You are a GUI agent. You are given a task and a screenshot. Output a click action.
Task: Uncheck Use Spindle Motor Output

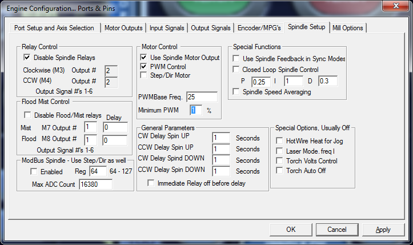pos(144,58)
